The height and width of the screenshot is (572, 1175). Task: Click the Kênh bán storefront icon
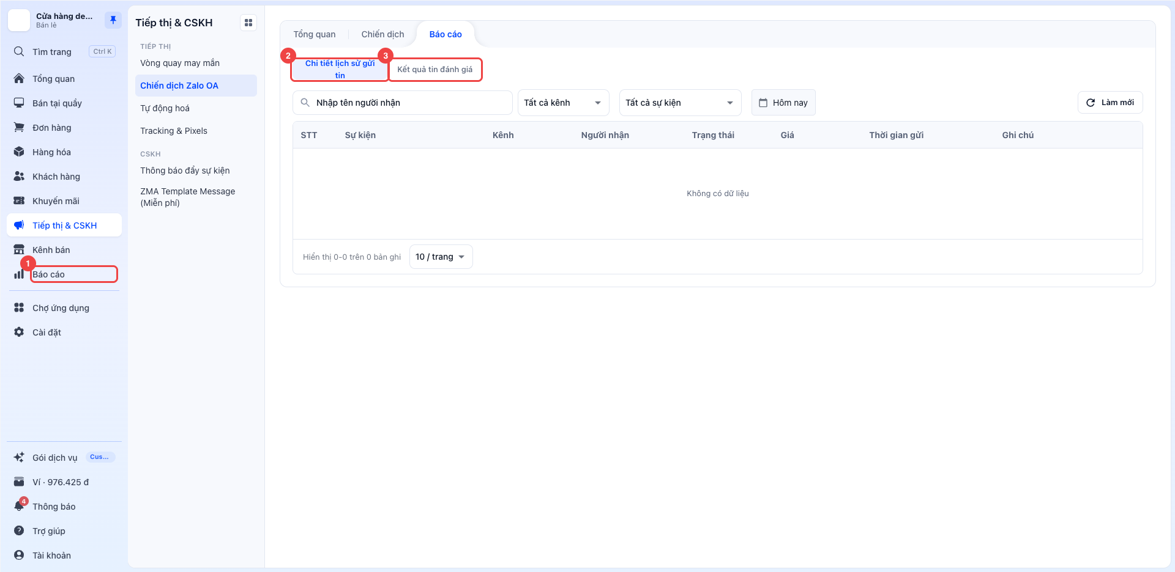coord(19,249)
